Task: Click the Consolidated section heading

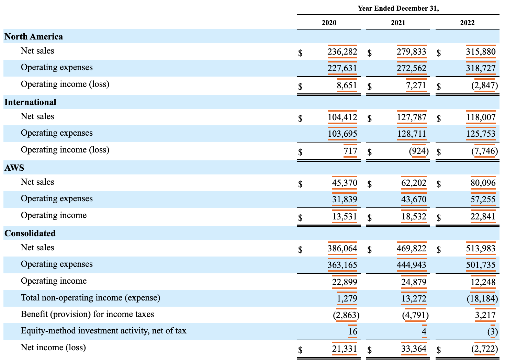Action: pos(30,234)
